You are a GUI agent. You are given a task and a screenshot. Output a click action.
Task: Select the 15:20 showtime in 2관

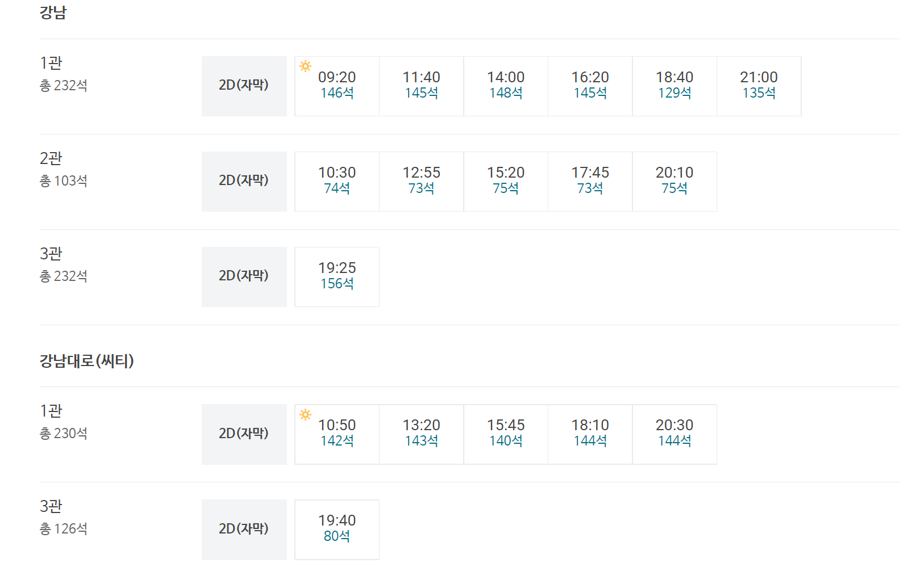tap(506, 182)
